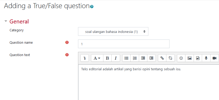The image size is (219, 100).
Task: Click the Question name input field
Action: pos(124,44)
